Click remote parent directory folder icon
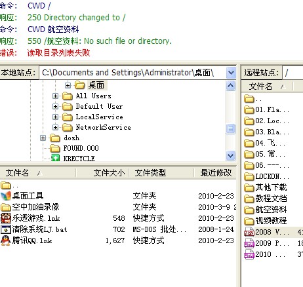Viewport: 303px width, 287px height. pyautogui.click(x=249, y=99)
